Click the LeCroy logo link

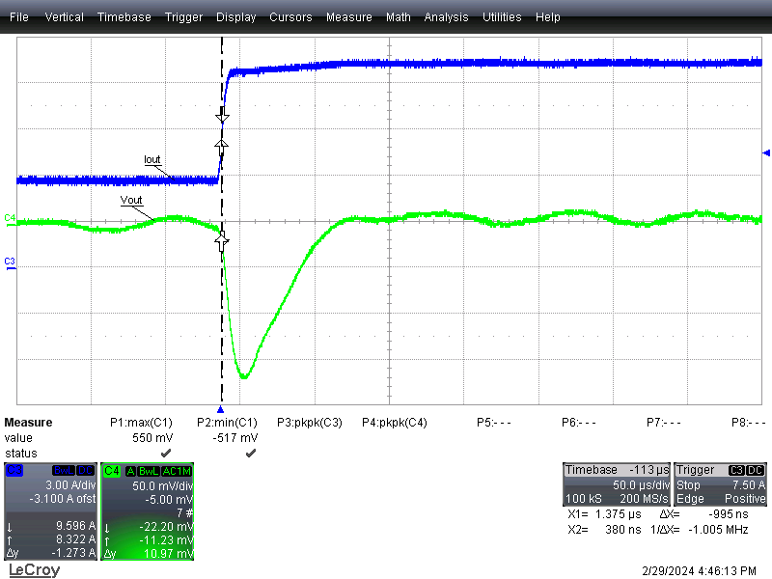click(34, 570)
